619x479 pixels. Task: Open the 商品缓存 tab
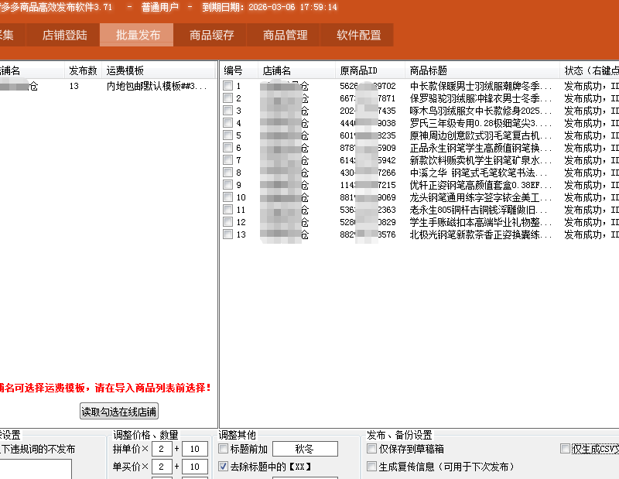point(211,35)
